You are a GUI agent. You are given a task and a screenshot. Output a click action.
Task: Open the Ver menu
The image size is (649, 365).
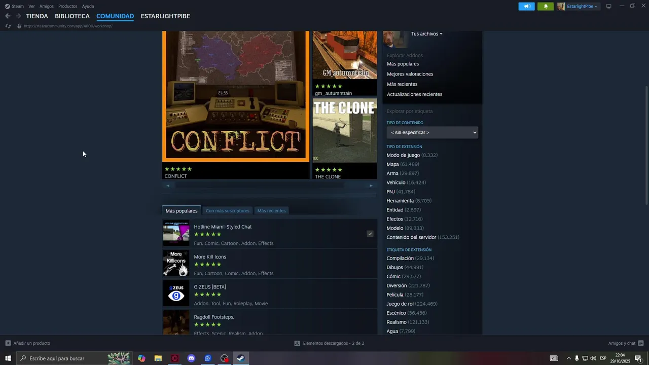[31, 6]
